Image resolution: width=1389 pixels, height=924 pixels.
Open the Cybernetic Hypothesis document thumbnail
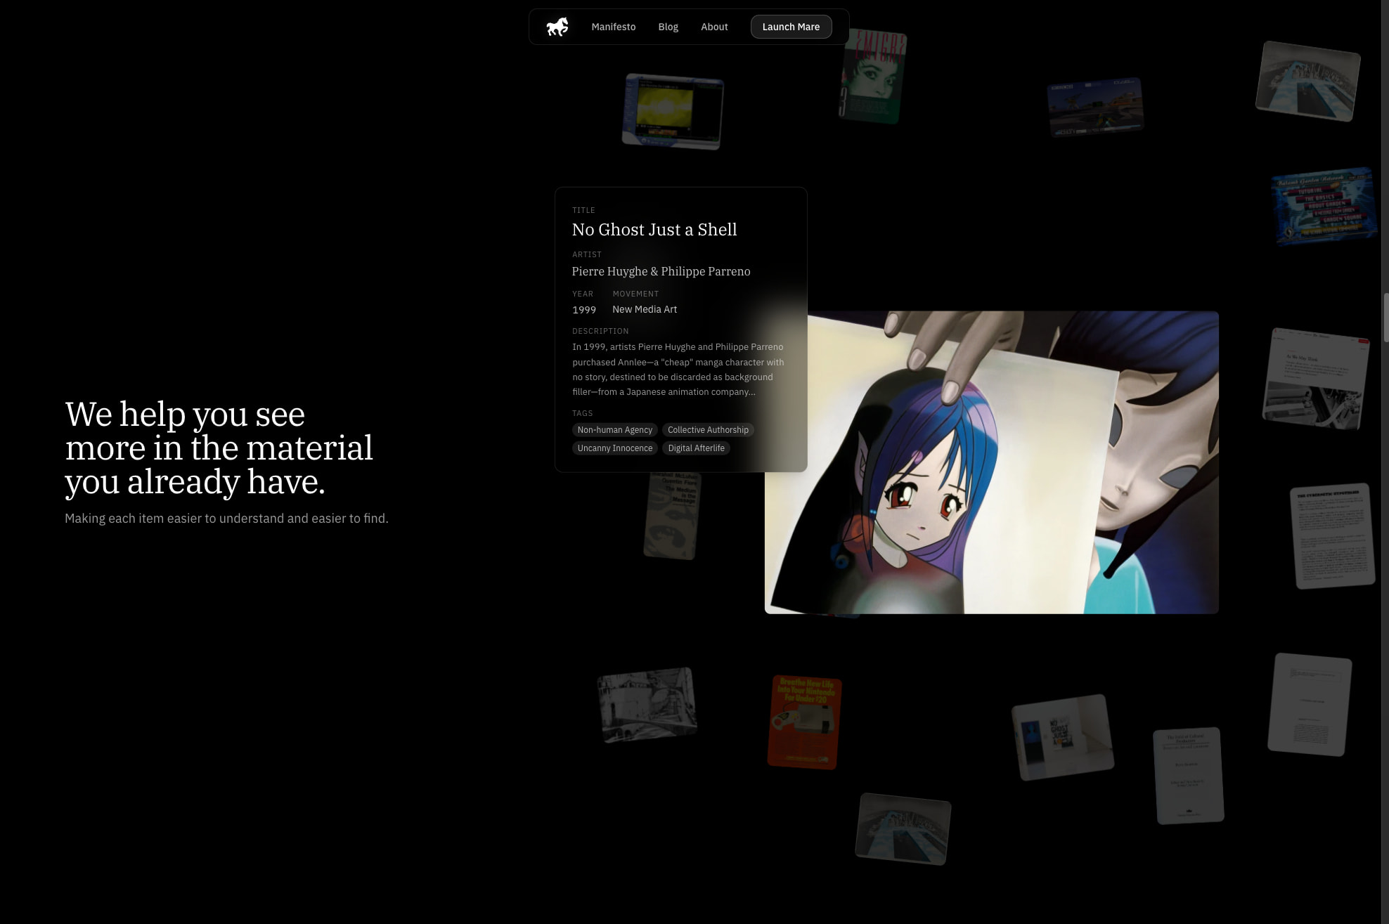pyautogui.click(x=1333, y=535)
